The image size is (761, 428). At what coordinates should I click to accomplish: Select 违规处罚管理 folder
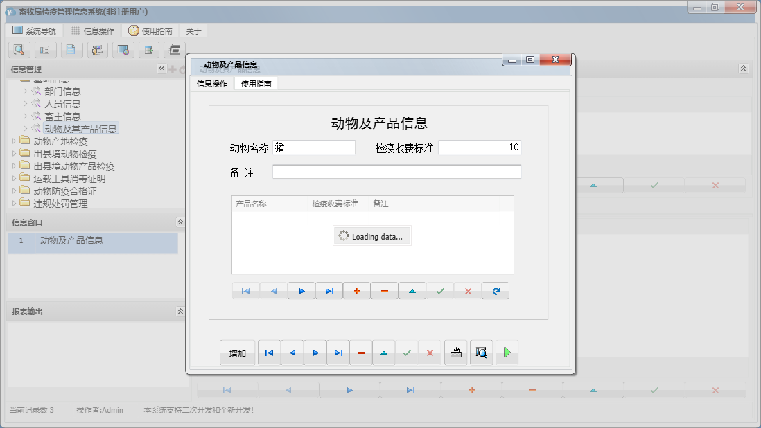[60, 204]
